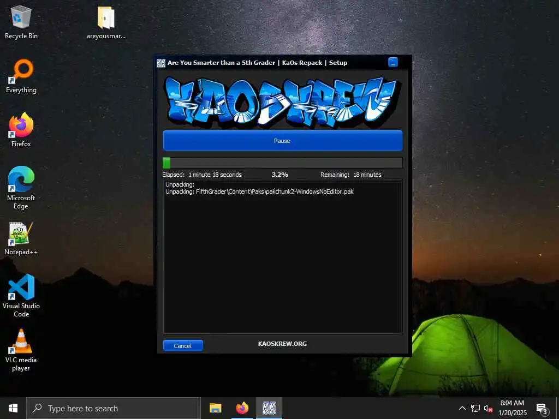Viewport: 559px width, 419px height.
Task: Open the taskbar clock showing 8:04 AM
Action: [x=512, y=408]
